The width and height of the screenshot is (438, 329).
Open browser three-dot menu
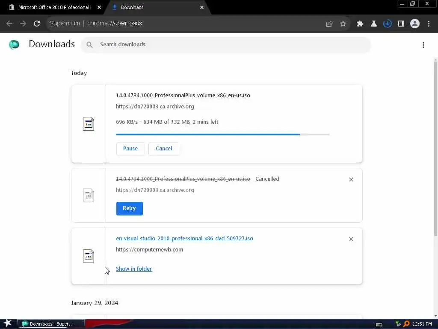pos(429,24)
